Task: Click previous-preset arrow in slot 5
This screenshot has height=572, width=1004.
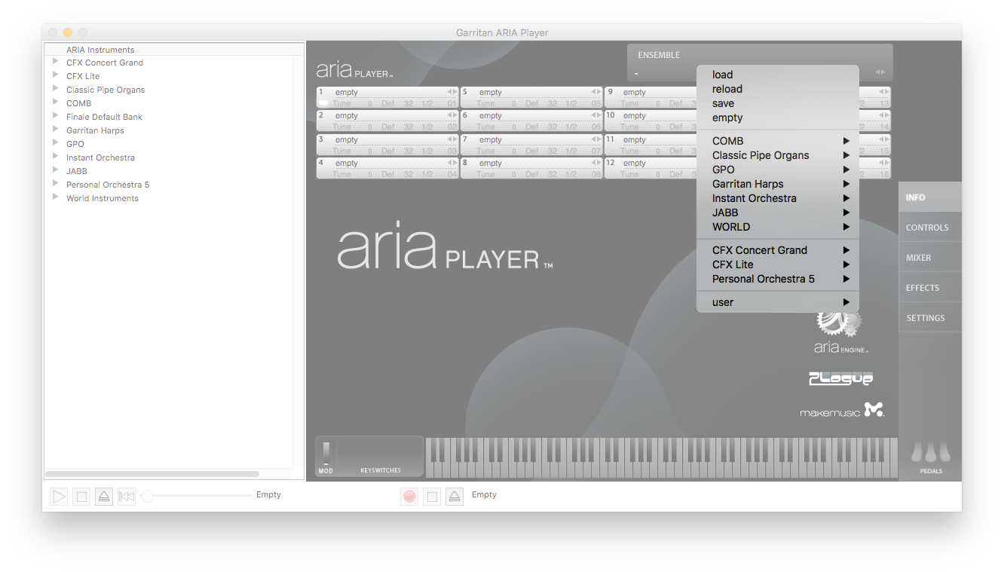Action: tap(593, 92)
